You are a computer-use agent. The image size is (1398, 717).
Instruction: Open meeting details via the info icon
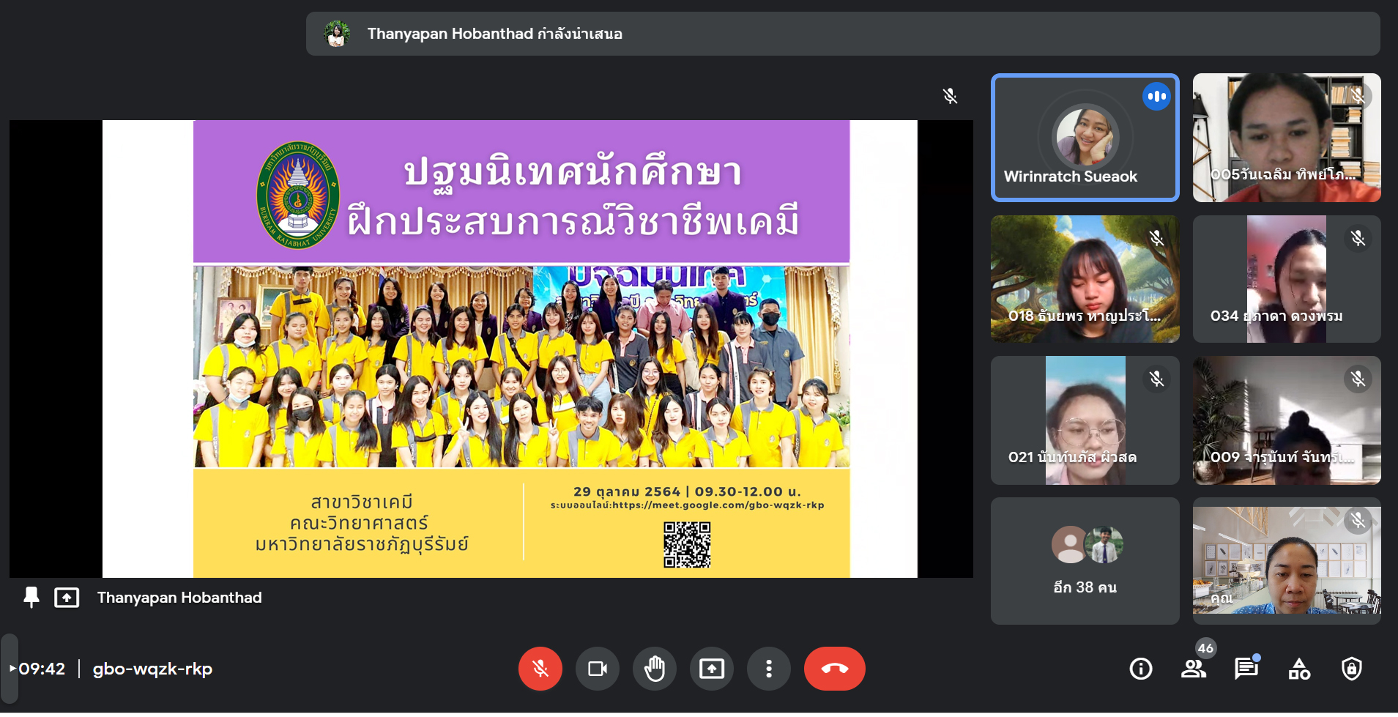click(x=1141, y=669)
